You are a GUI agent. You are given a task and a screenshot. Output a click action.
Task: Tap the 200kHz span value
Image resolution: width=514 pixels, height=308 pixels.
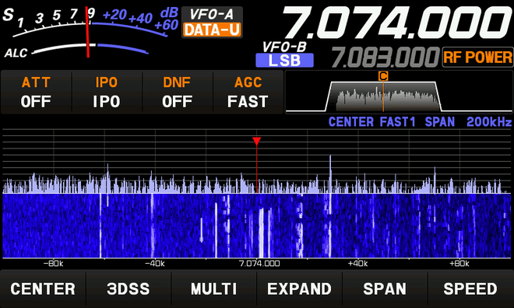[489, 122]
